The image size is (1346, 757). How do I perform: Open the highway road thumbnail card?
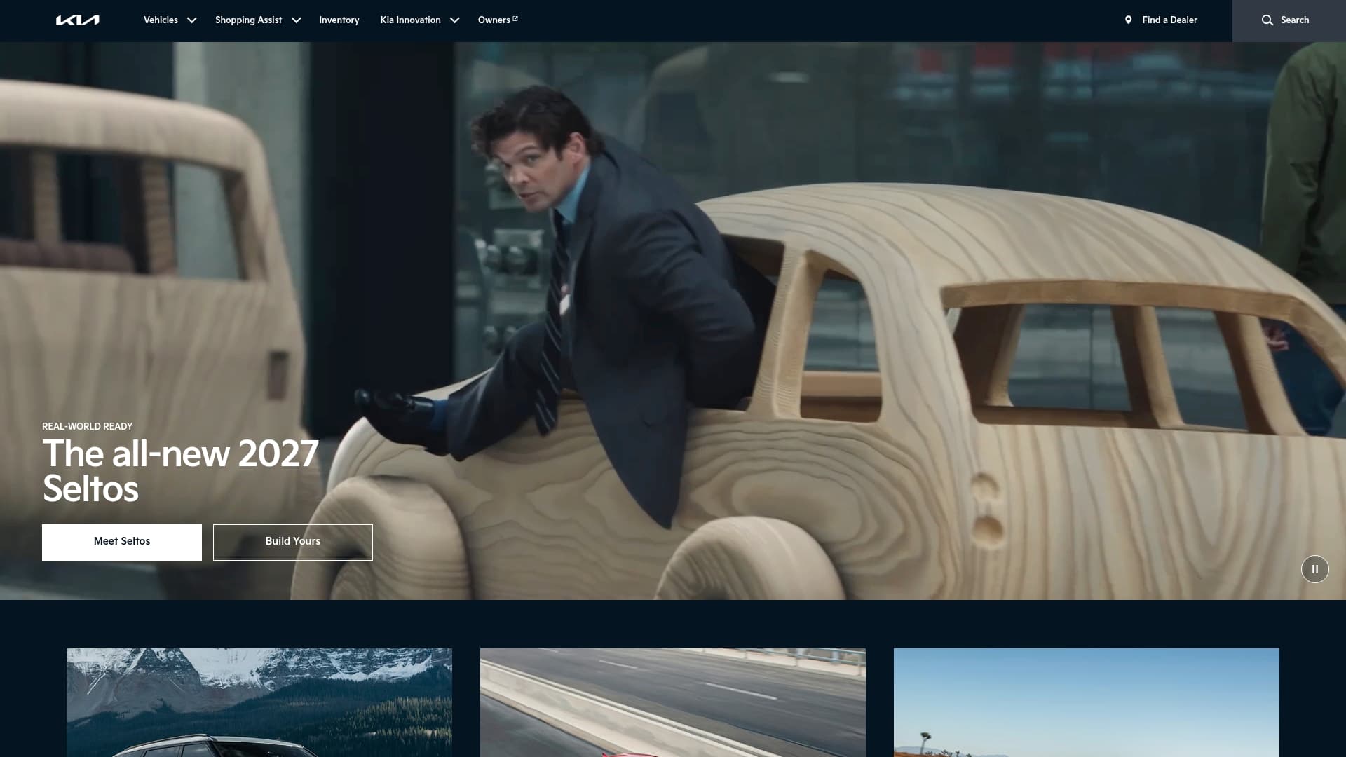[673, 702]
